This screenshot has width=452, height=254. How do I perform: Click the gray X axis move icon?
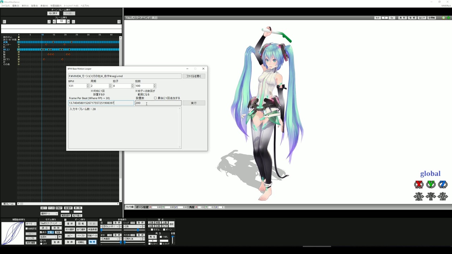(419, 196)
